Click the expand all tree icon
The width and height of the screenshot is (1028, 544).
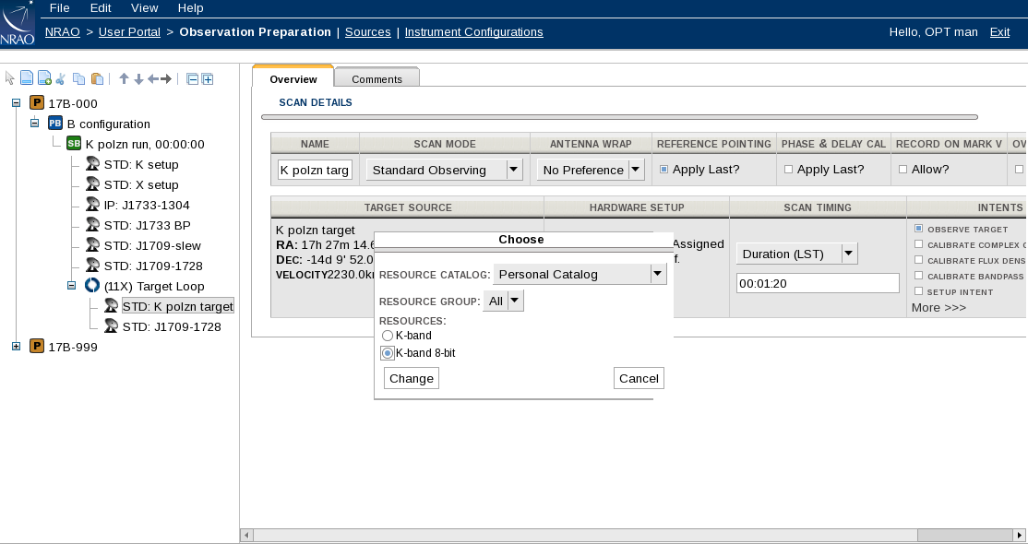tap(208, 79)
